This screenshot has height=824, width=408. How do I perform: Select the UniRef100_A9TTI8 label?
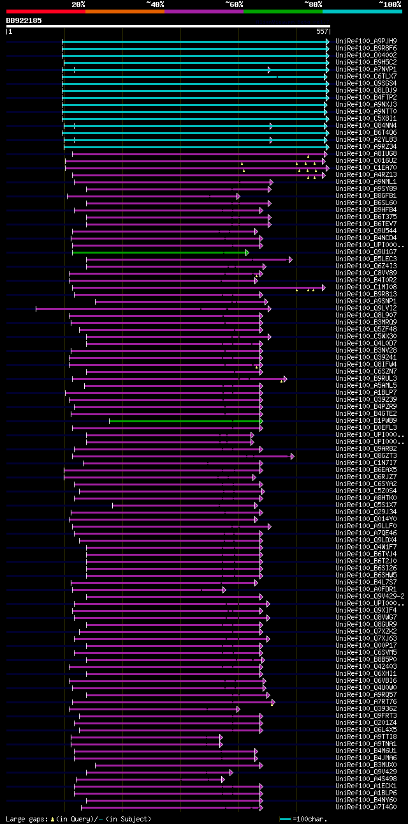pos(366,737)
